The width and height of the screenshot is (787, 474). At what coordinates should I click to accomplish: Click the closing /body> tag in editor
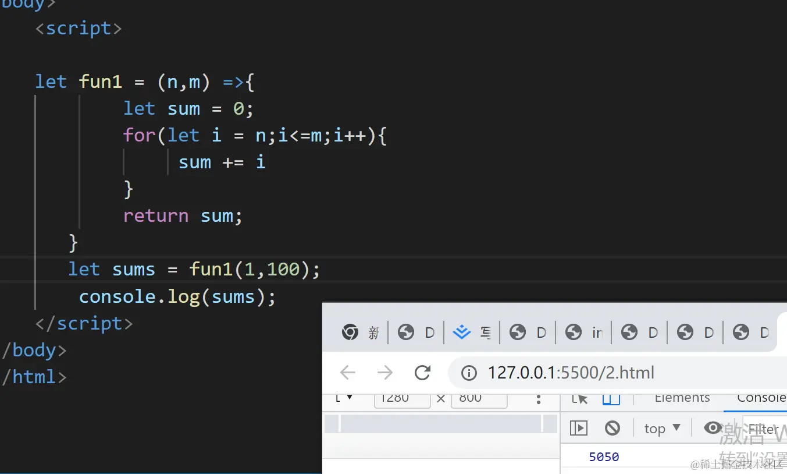click(x=34, y=350)
